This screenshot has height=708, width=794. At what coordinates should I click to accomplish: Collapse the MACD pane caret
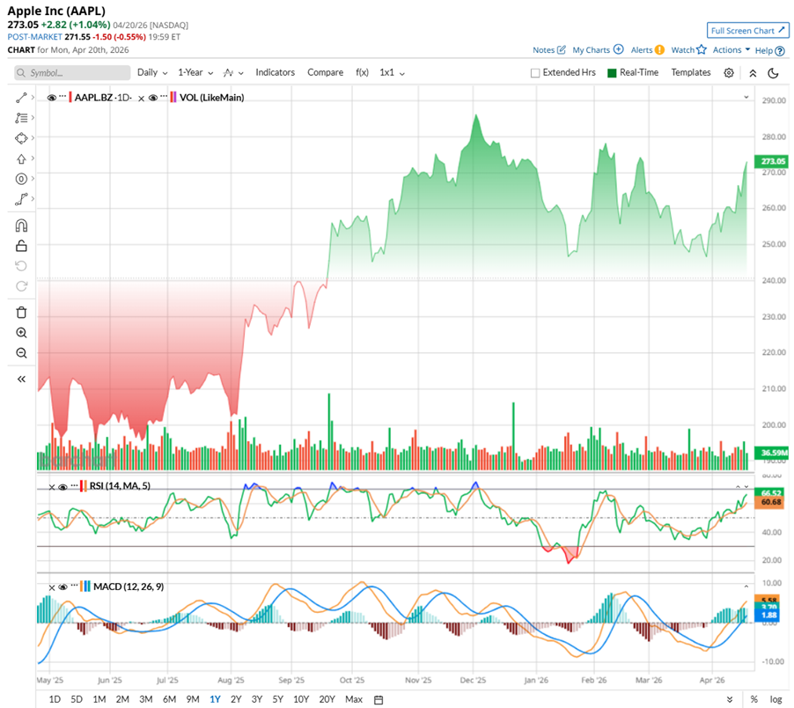746,586
